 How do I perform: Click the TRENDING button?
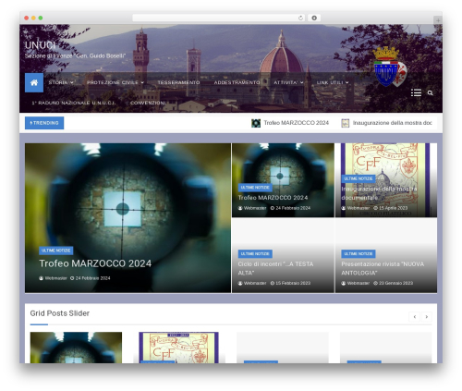(x=44, y=123)
